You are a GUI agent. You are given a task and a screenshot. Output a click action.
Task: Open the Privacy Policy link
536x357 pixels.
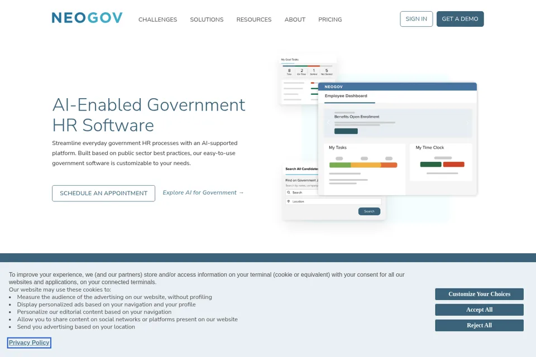pyautogui.click(x=29, y=342)
